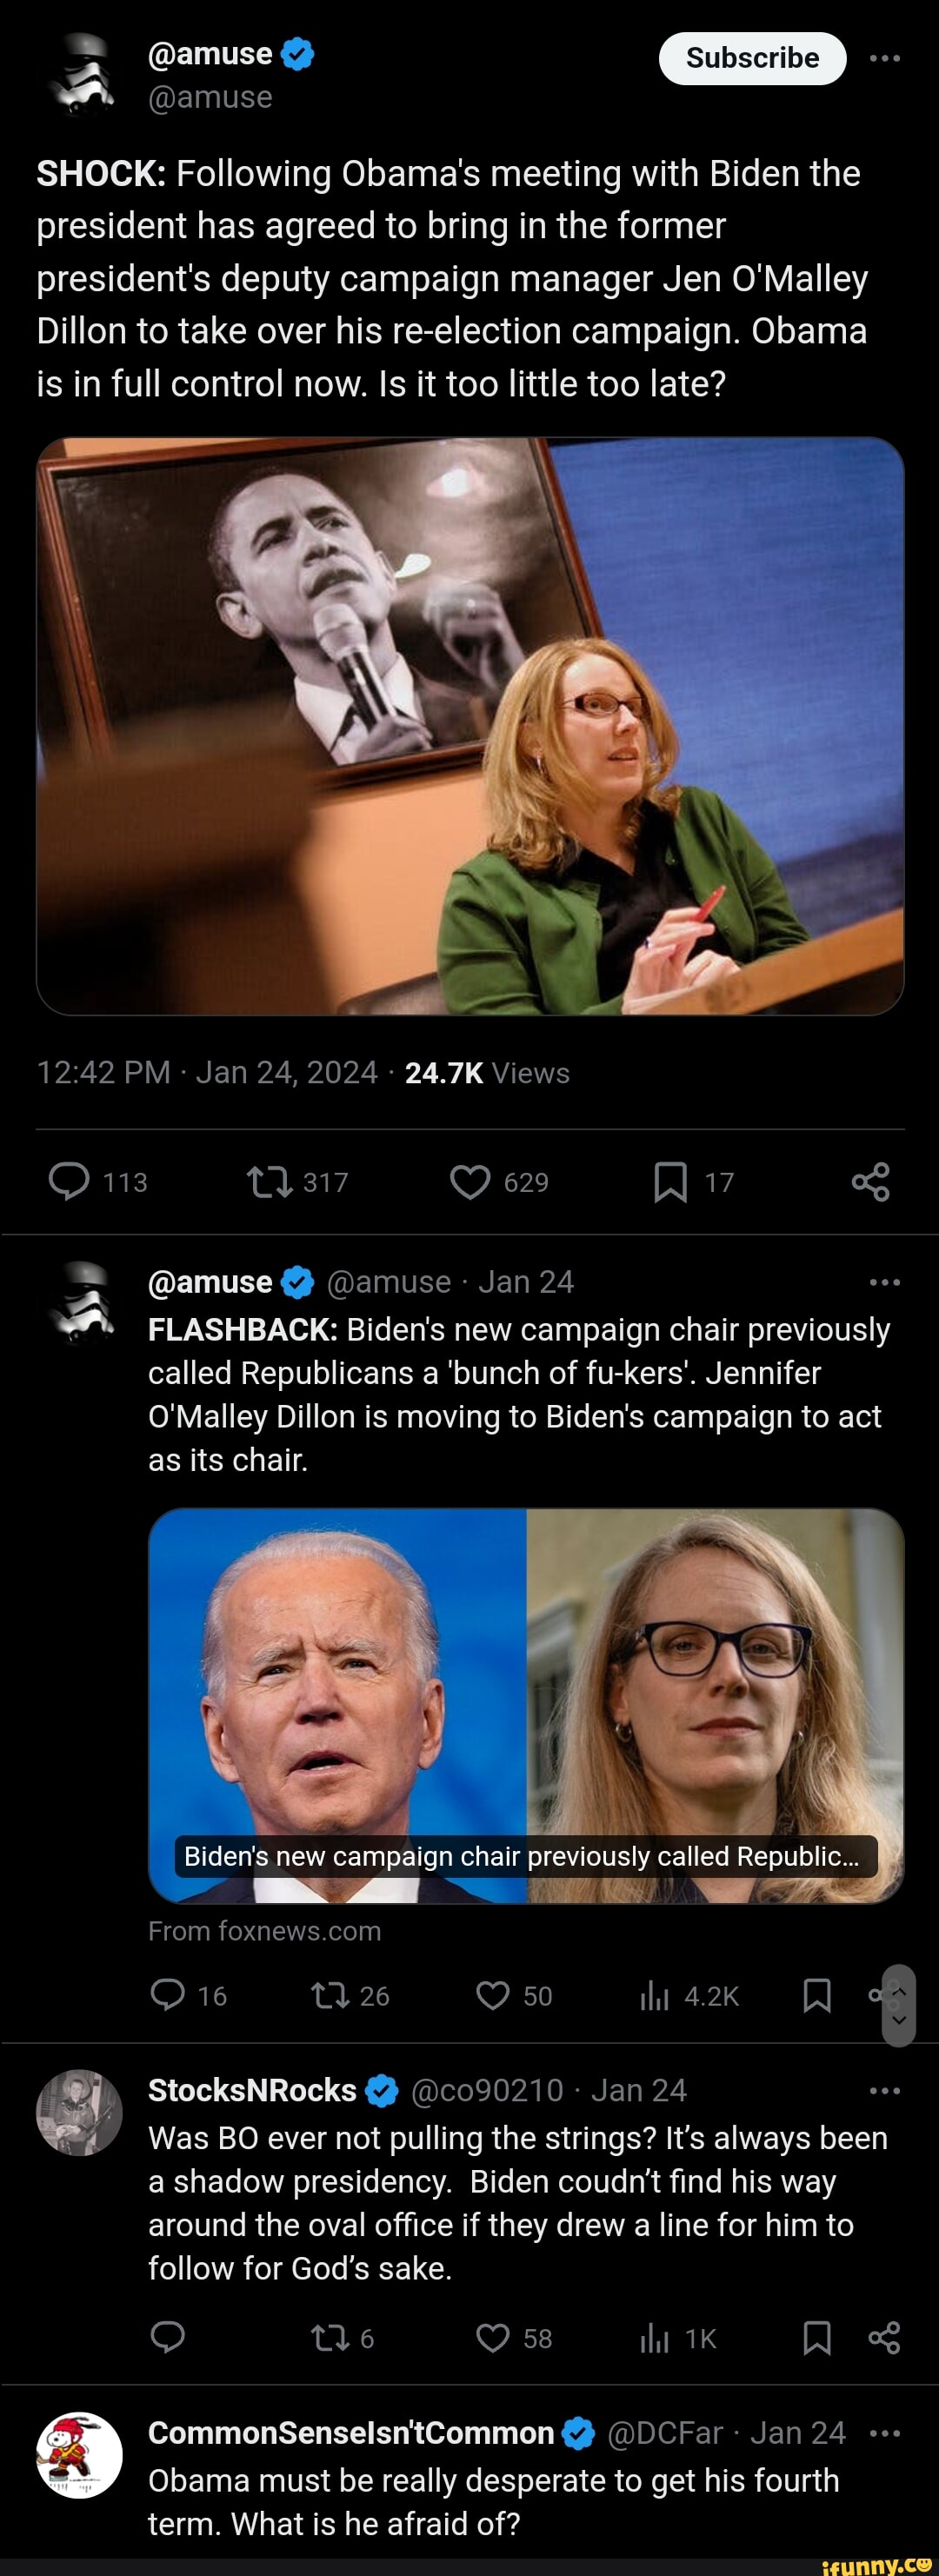Open more options on the top tweet
939x2576 pixels.
tap(884, 57)
